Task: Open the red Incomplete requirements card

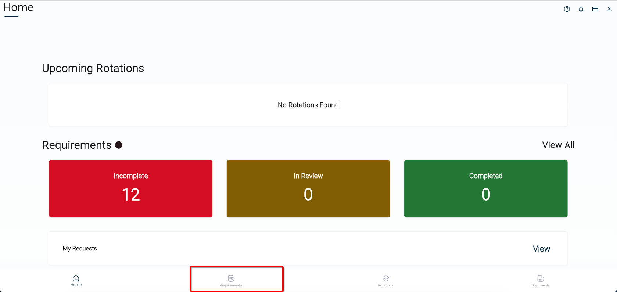Action: [130, 188]
